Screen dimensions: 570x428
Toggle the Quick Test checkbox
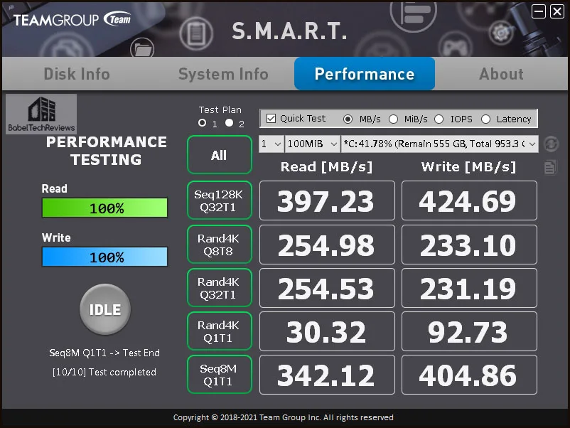pyautogui.click(x=271, y=119)
